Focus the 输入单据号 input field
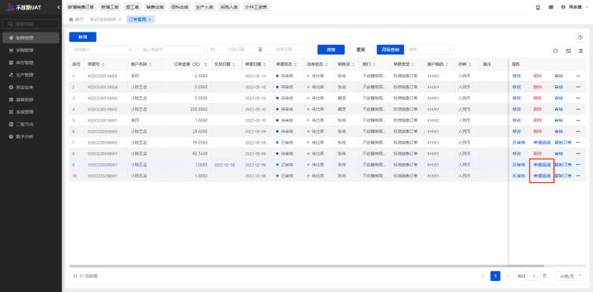The height and width of the screenshot is (292, 593). (171, 50)
